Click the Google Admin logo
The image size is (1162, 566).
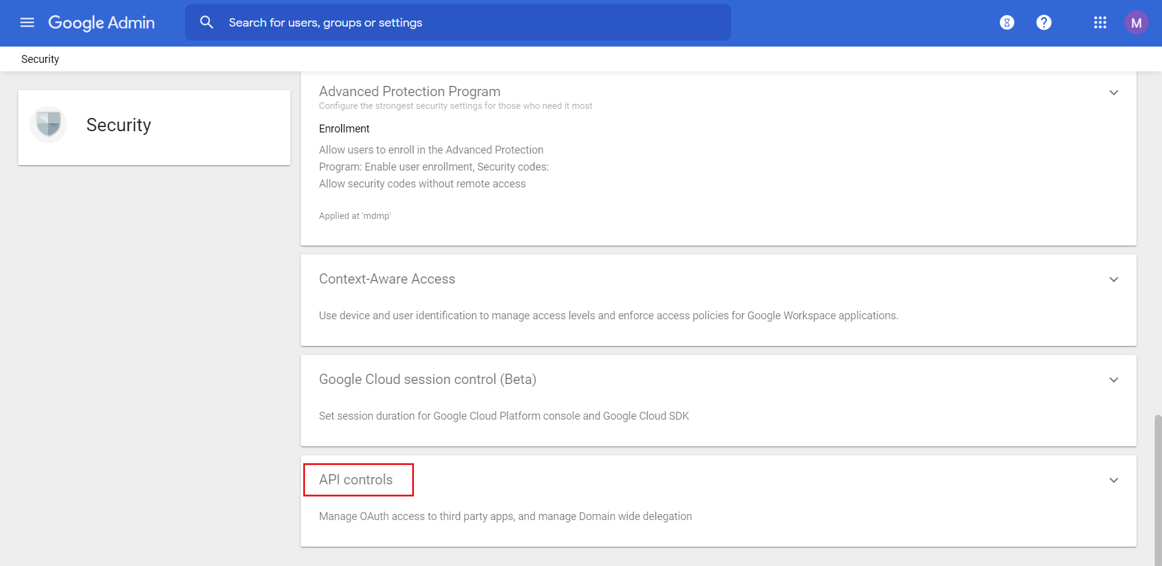[x=102, y=22]
